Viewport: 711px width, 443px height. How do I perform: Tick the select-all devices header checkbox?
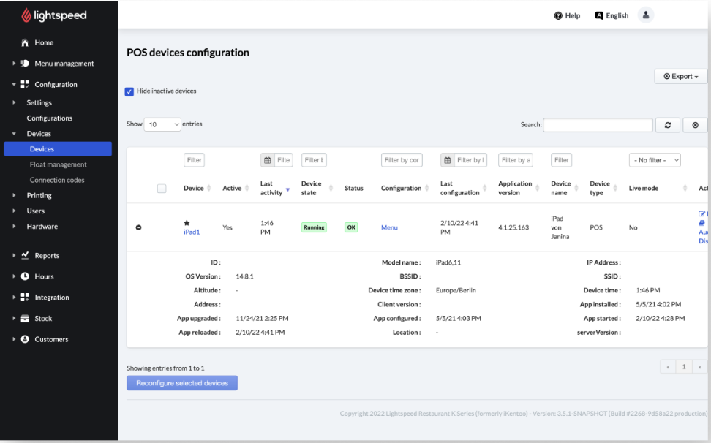coord(162,189)
